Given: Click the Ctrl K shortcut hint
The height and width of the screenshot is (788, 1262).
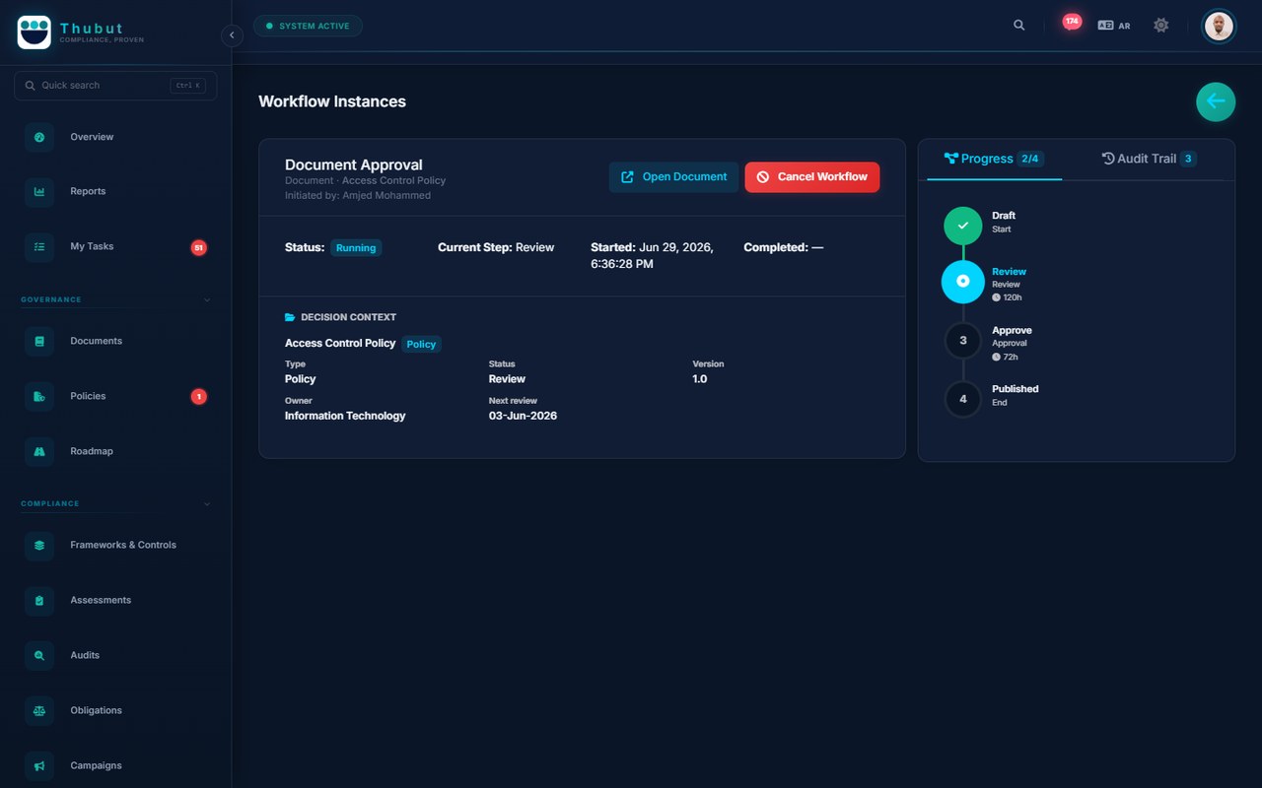Looking at the screenshot, I should (x=187, y=86).
